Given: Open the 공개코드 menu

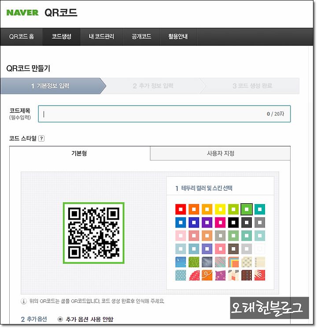Looking at the screenshot, I should tap(141, 37).
